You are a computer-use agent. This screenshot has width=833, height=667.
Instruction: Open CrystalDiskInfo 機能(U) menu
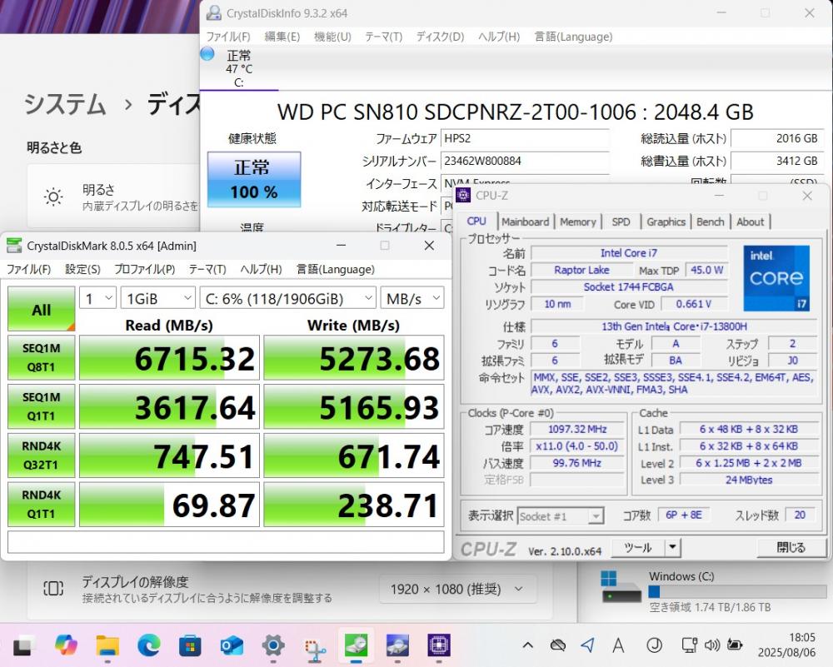coord(332,37)
